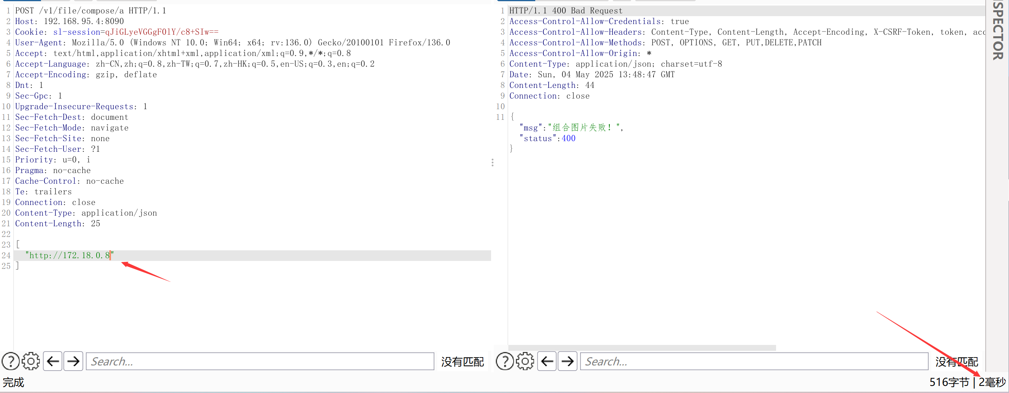Focus the request panel search field
Image resolution: width=1009 pixels, height=393 pixels.
260,361
